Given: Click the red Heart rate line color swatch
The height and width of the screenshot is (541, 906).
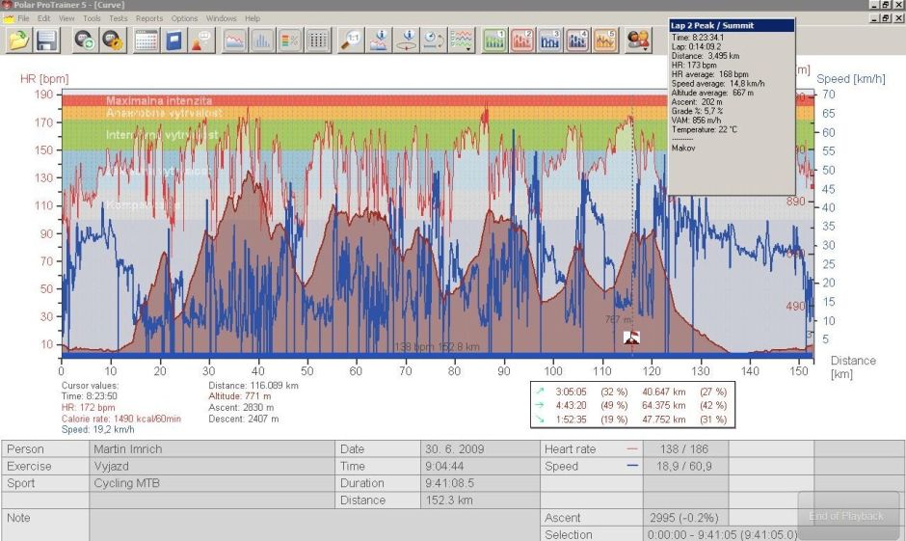Looking at the screenshot, I should pos(632,449).
